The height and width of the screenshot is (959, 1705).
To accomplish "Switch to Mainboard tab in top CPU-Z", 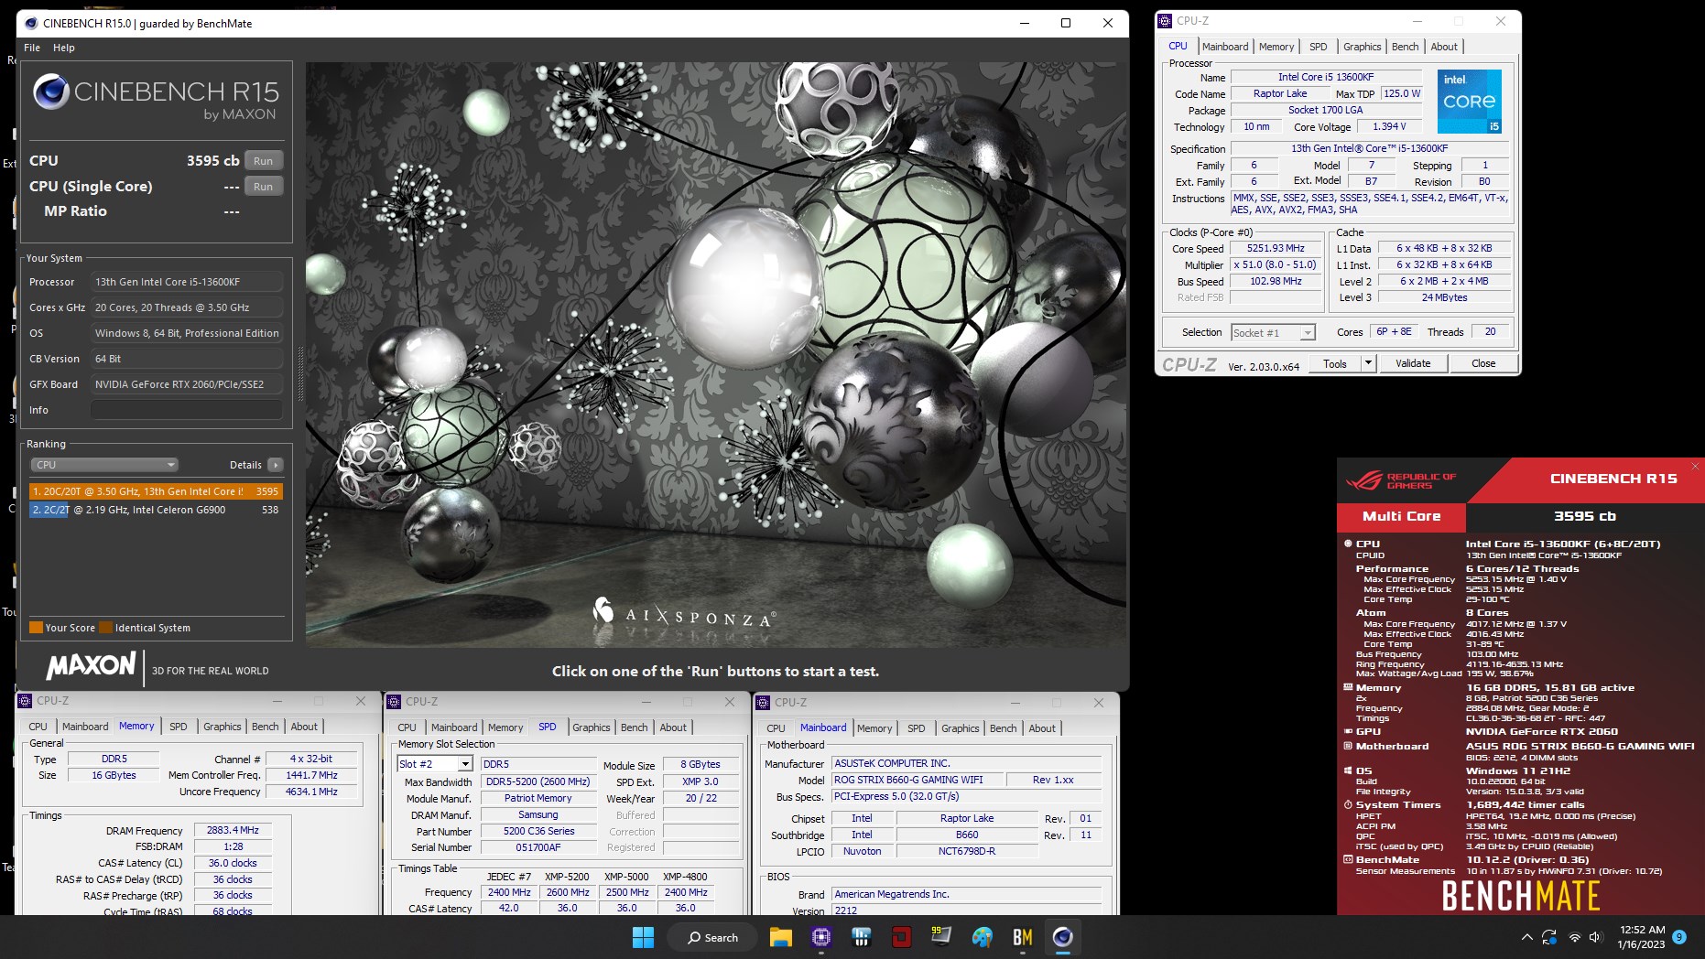I will 1225,47.
